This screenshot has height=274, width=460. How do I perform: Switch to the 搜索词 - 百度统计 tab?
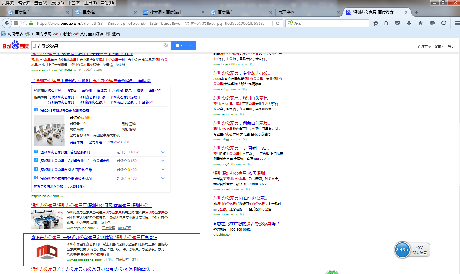point(166,12)
